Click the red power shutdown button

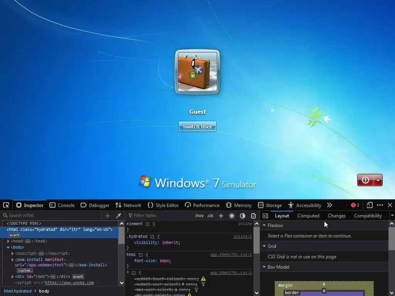tap(365, 180)
